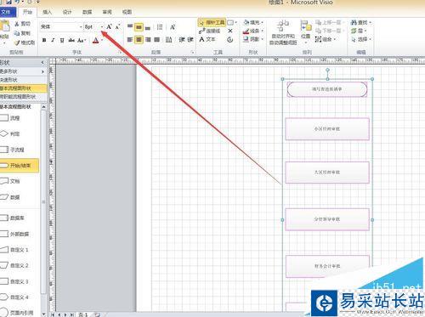Click the Shrink Font (small A) icon
The image size is (425, 317).
click(117, 26)
